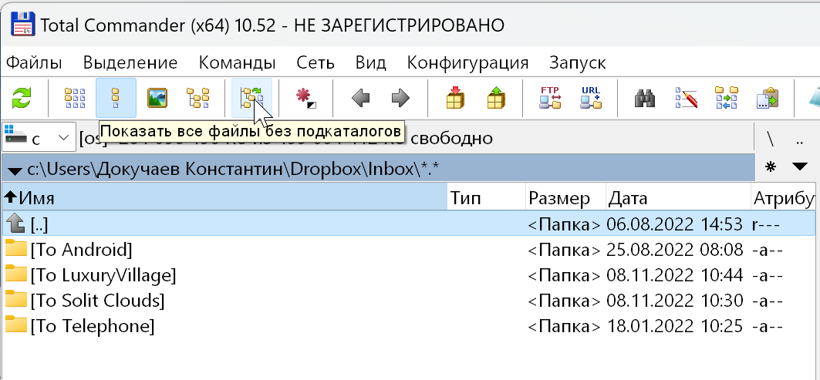Select the [..] parent folder row

tap(408, 224)
